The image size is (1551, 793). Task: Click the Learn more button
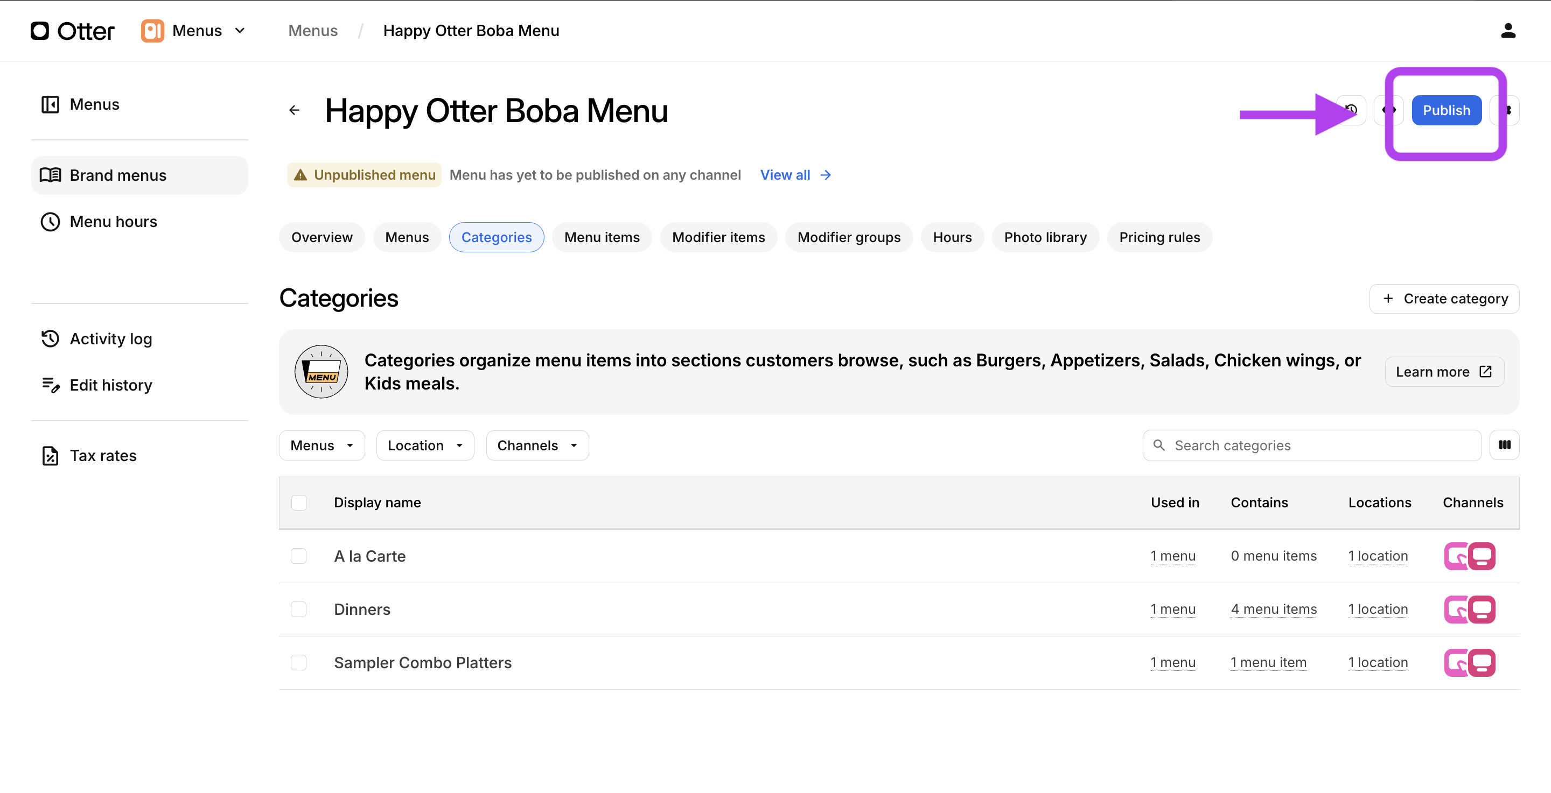point(1444,372)
